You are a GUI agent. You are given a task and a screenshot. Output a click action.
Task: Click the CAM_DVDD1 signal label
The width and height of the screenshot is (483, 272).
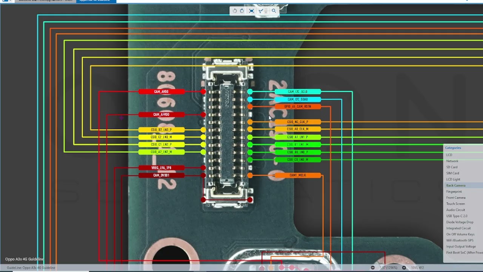click(162, 175)
